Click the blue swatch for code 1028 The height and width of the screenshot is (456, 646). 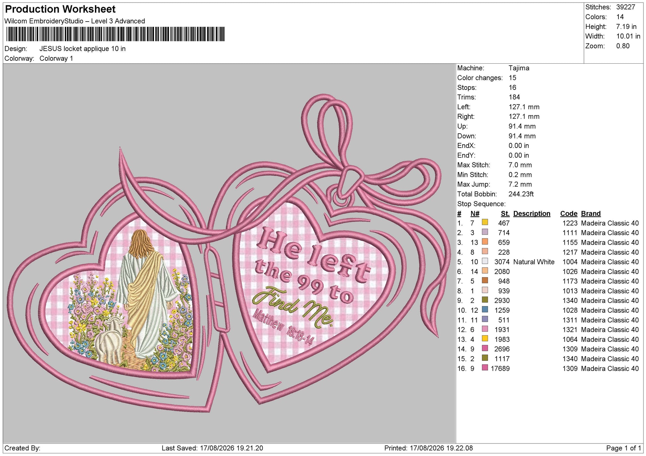click(x=485, y=309)
